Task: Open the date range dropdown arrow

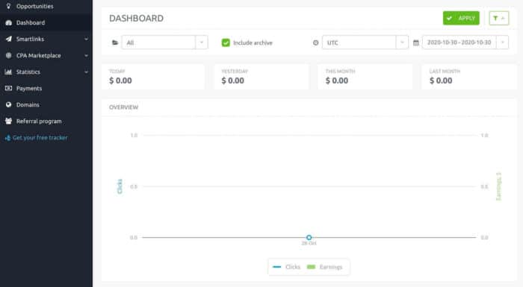Action: [502, 42]
